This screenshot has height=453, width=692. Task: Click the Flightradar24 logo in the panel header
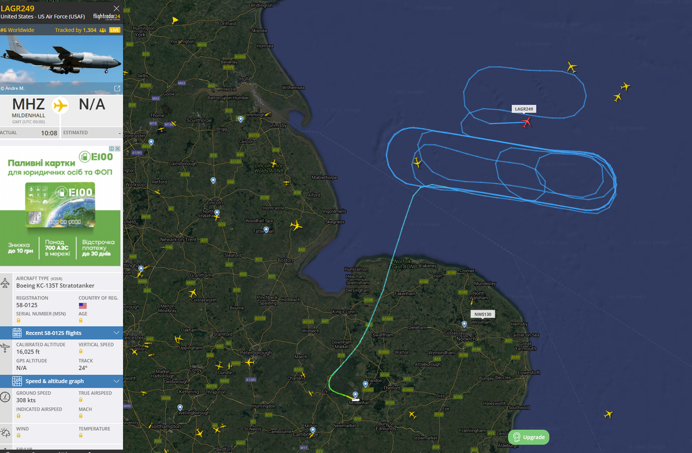click(x=106, y=17)
